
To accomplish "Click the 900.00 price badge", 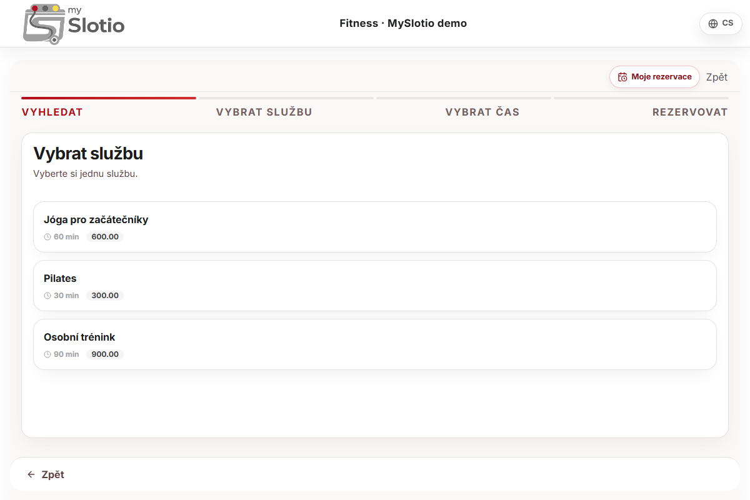I will click(105, 354).
